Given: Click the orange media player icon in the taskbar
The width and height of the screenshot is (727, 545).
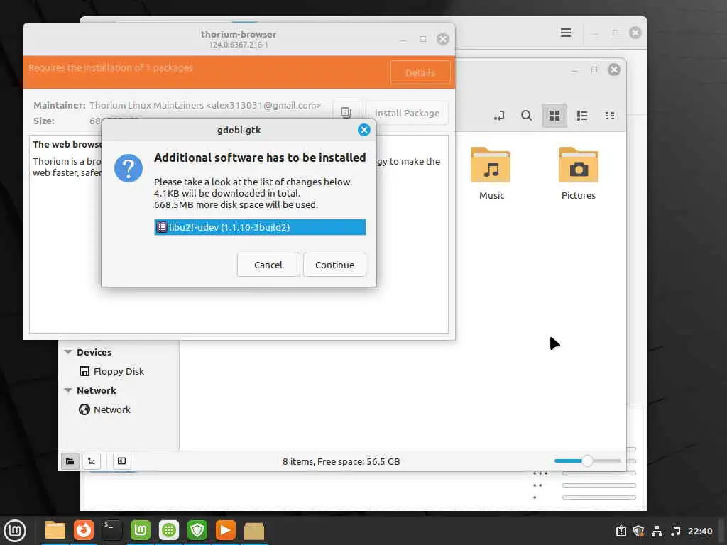Looking at the screenshot, I should [226, 531].
